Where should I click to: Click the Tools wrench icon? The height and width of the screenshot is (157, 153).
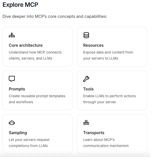click(x=86, y=79)
